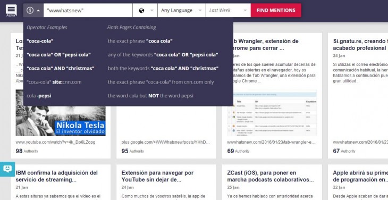
Task: Open the Last Week date range dropdown
Action: [228, 11]
